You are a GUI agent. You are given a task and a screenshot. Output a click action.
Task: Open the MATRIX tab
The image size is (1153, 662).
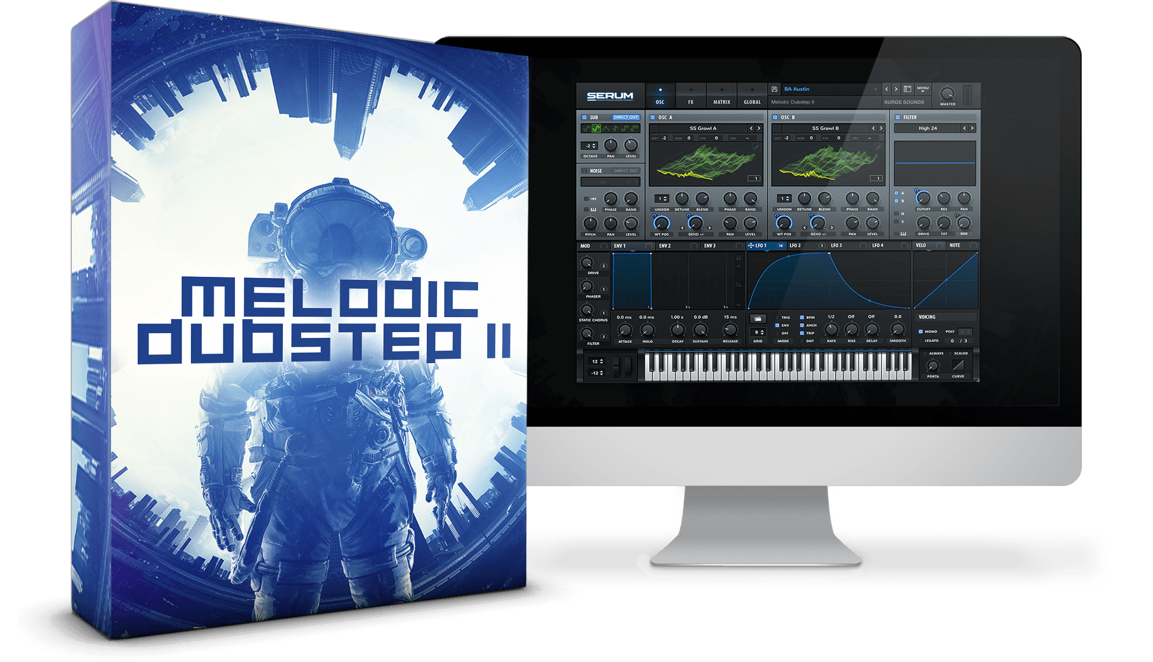(x=721, y=95)
